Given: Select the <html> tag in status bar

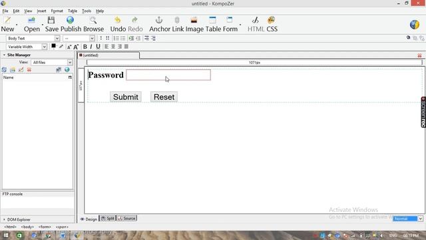Looking at the screenshot, I should pyautogui.click(x=11, y=227).
